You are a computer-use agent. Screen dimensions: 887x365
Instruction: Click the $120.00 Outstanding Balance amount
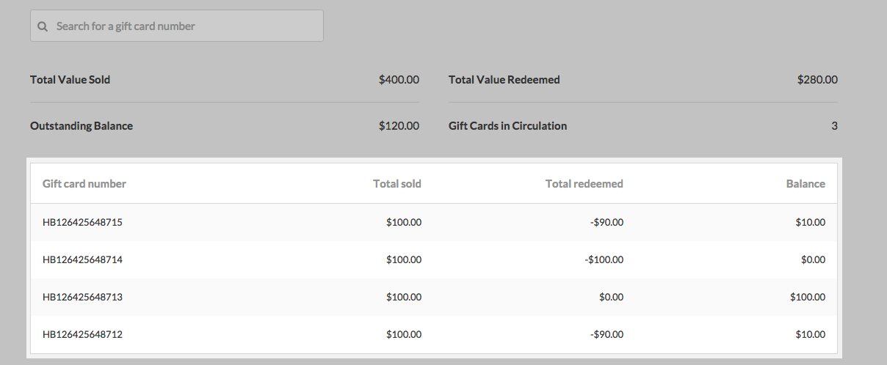pyautogui.click(x=399, y=126)
